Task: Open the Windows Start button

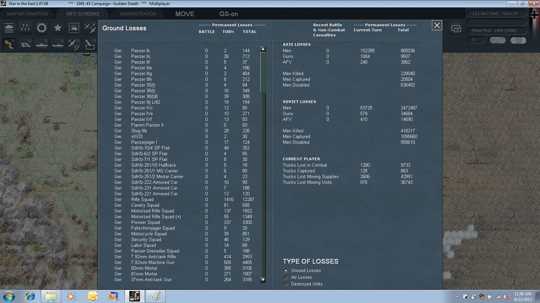Action: point(8,297)
